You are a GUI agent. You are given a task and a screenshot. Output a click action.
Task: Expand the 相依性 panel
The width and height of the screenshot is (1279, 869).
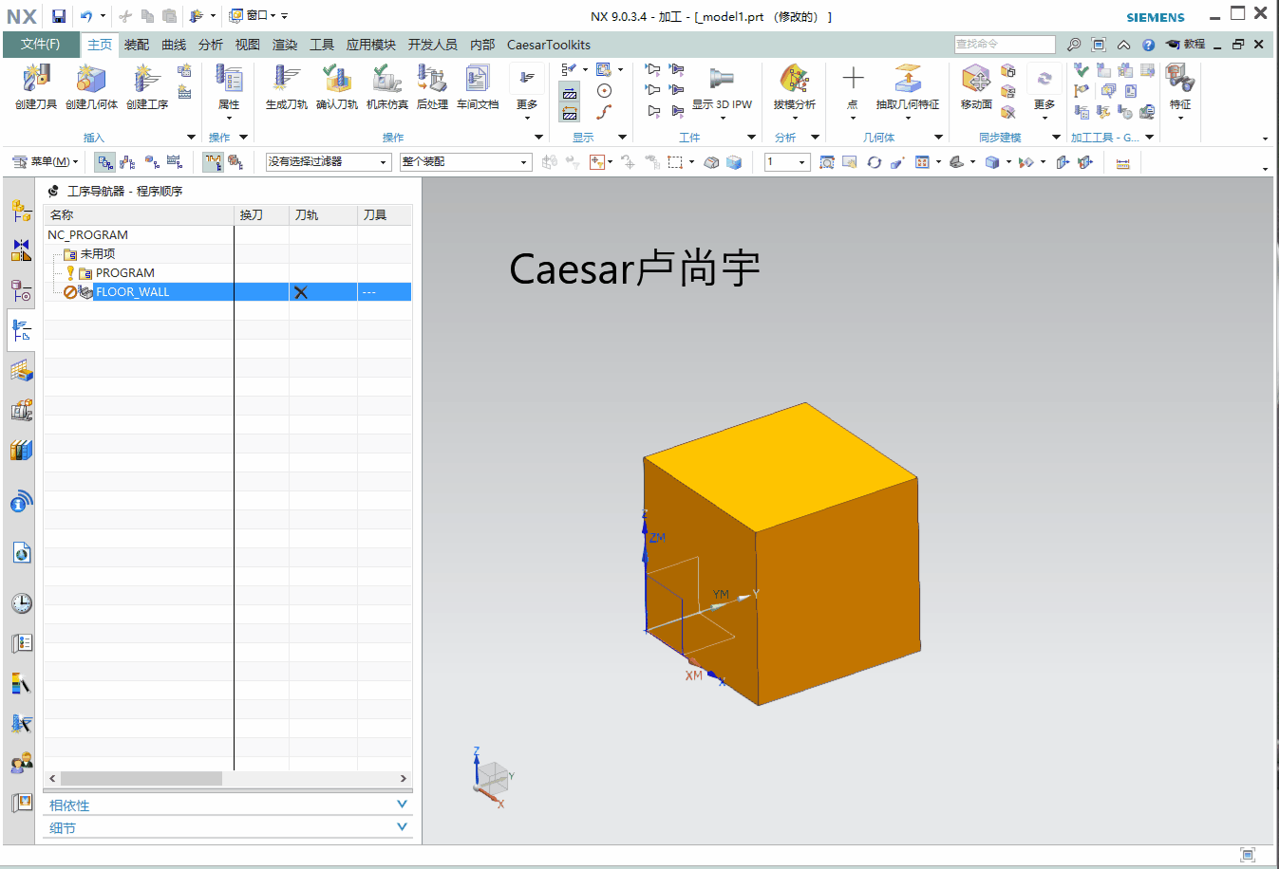[228, 804]
